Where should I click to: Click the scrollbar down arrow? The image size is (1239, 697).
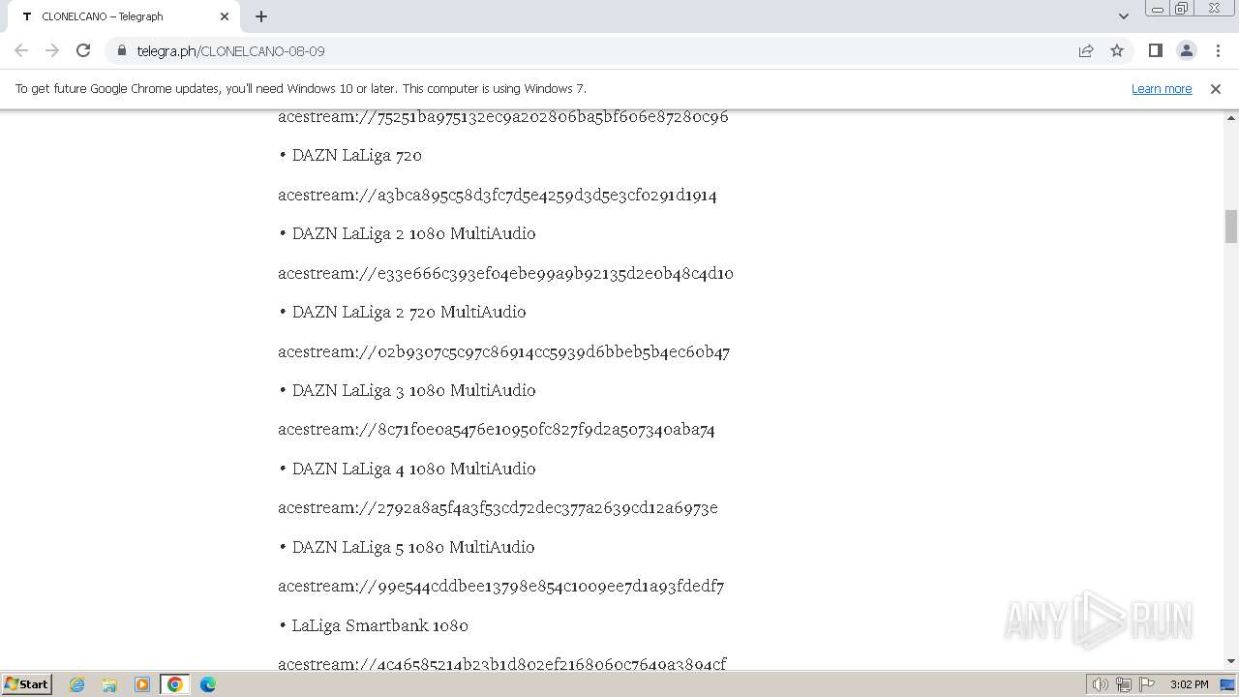(x=1231, y=662)
